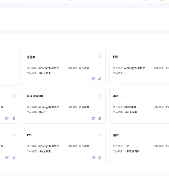Click AIoTedge标准协议 value on 钓鱼 card
This screenshot has width=169, height=186.
pyautogui.click(x=135, y=68)
